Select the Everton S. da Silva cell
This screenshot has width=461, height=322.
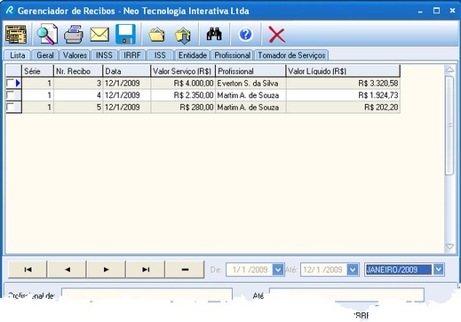(250, 84)
